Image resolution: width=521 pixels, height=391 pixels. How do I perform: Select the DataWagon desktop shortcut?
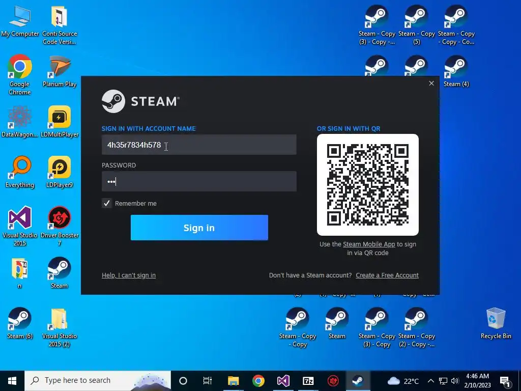(20, 122)
